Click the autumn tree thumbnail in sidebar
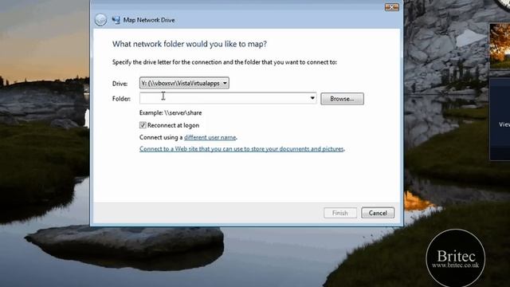Image resolution: width=510 pixels, height=287 pixels. pos(500,46)
